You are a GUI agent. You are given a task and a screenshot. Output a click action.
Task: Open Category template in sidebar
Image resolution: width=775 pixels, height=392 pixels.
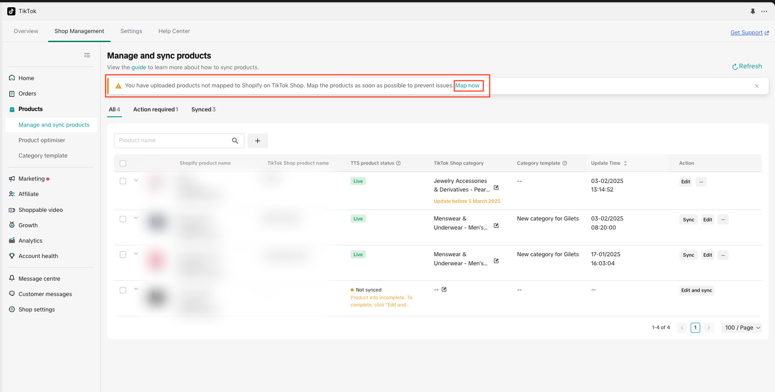43,156
